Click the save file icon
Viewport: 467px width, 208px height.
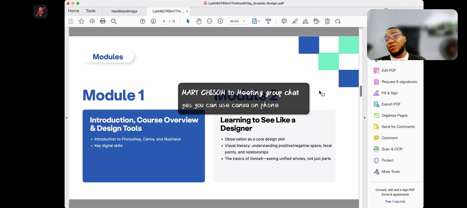71,21
